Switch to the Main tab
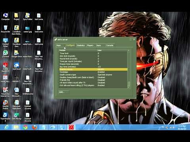Image resolution: width=190 pixels, height=142 pixels. pyautogui.click(x=60, y=45)
